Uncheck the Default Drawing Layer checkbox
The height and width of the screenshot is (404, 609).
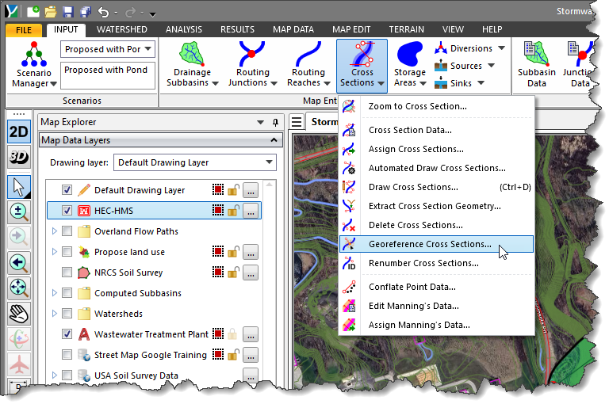click(x=67, y=190)
